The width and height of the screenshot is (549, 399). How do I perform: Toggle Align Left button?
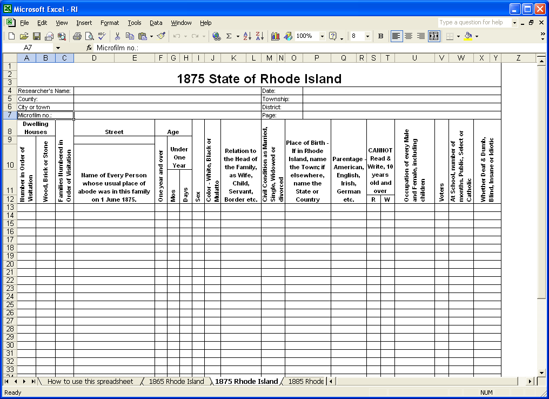(396, 36)
